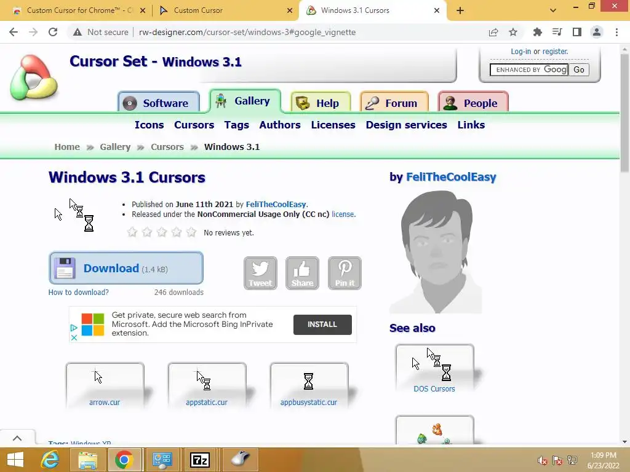Click the Log-in link
The width and height of the screenshot is (630, 472).
click(520, 52)
